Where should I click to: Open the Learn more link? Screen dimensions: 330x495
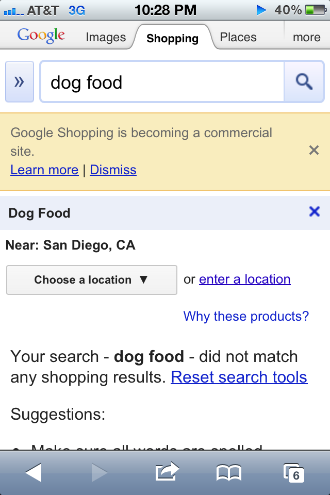coord(44,170)
